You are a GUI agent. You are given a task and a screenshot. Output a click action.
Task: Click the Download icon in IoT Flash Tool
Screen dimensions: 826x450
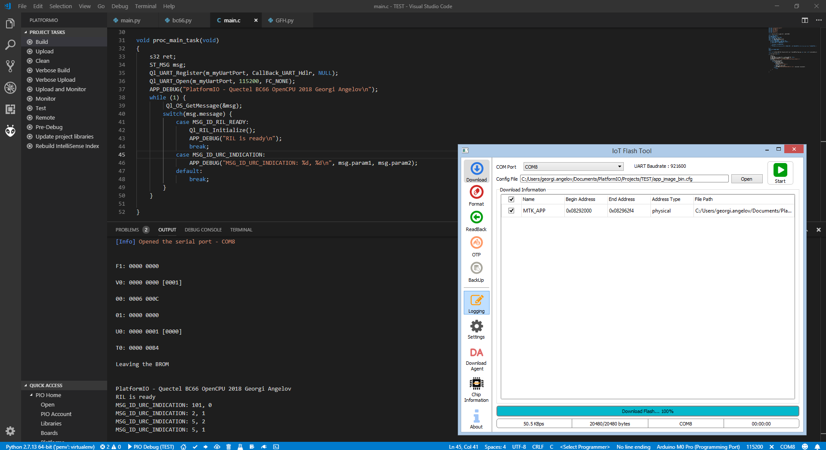pyautogui.click(x=476, y=172)
